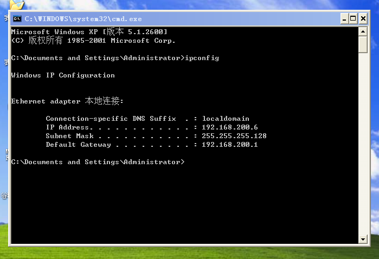This screenshot has width=379, height=259.
Task: Click the vertical scrollbar thumb
Action: 363,44
